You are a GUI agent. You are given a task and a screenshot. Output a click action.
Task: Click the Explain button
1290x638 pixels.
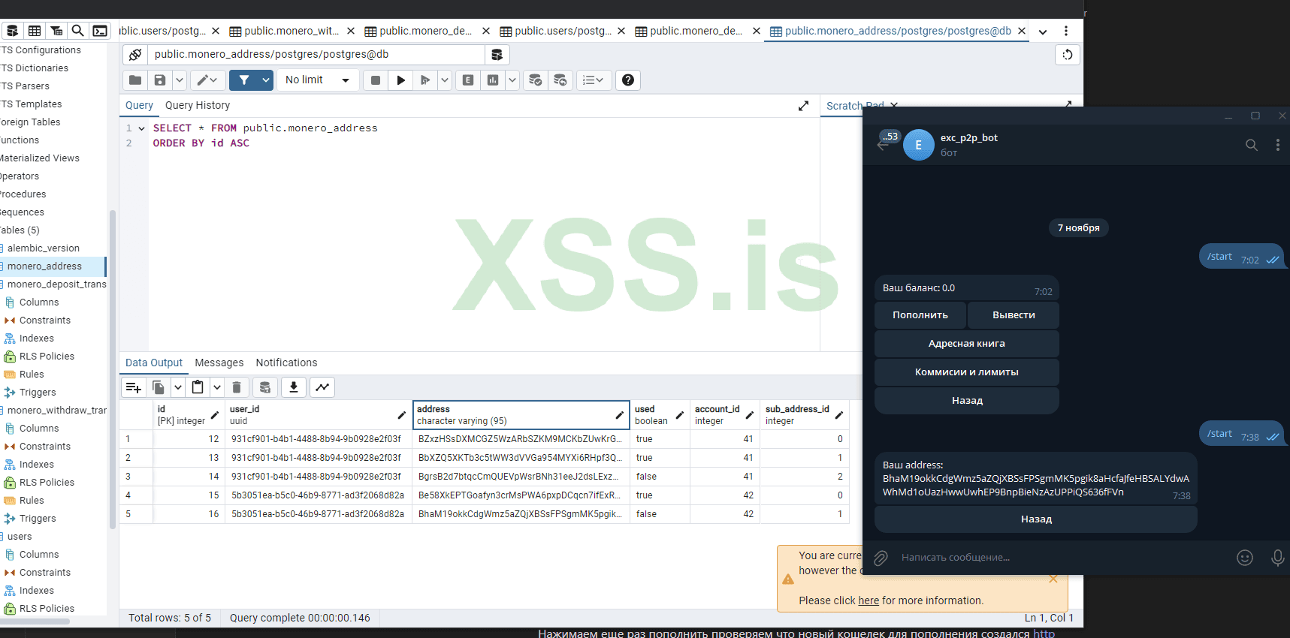468,80
